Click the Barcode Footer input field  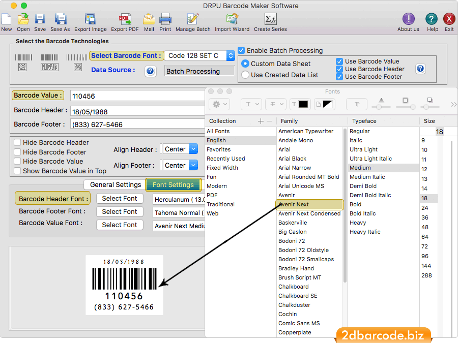pyautogui.click(x=137, y=124)
